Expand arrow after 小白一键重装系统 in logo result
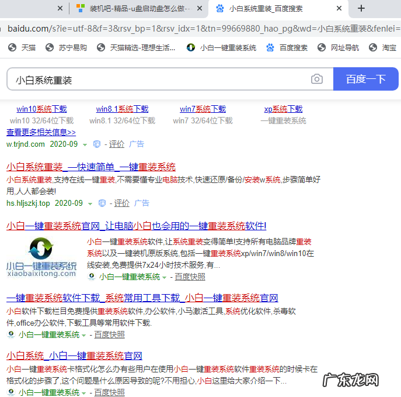401x397 pixels. [165, 278]
